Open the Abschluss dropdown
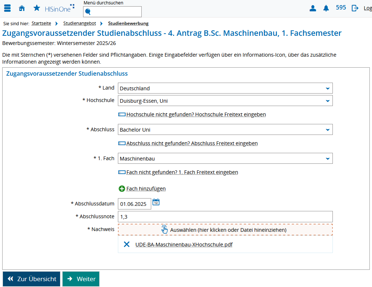372x287 pixels. coord(225,130)
